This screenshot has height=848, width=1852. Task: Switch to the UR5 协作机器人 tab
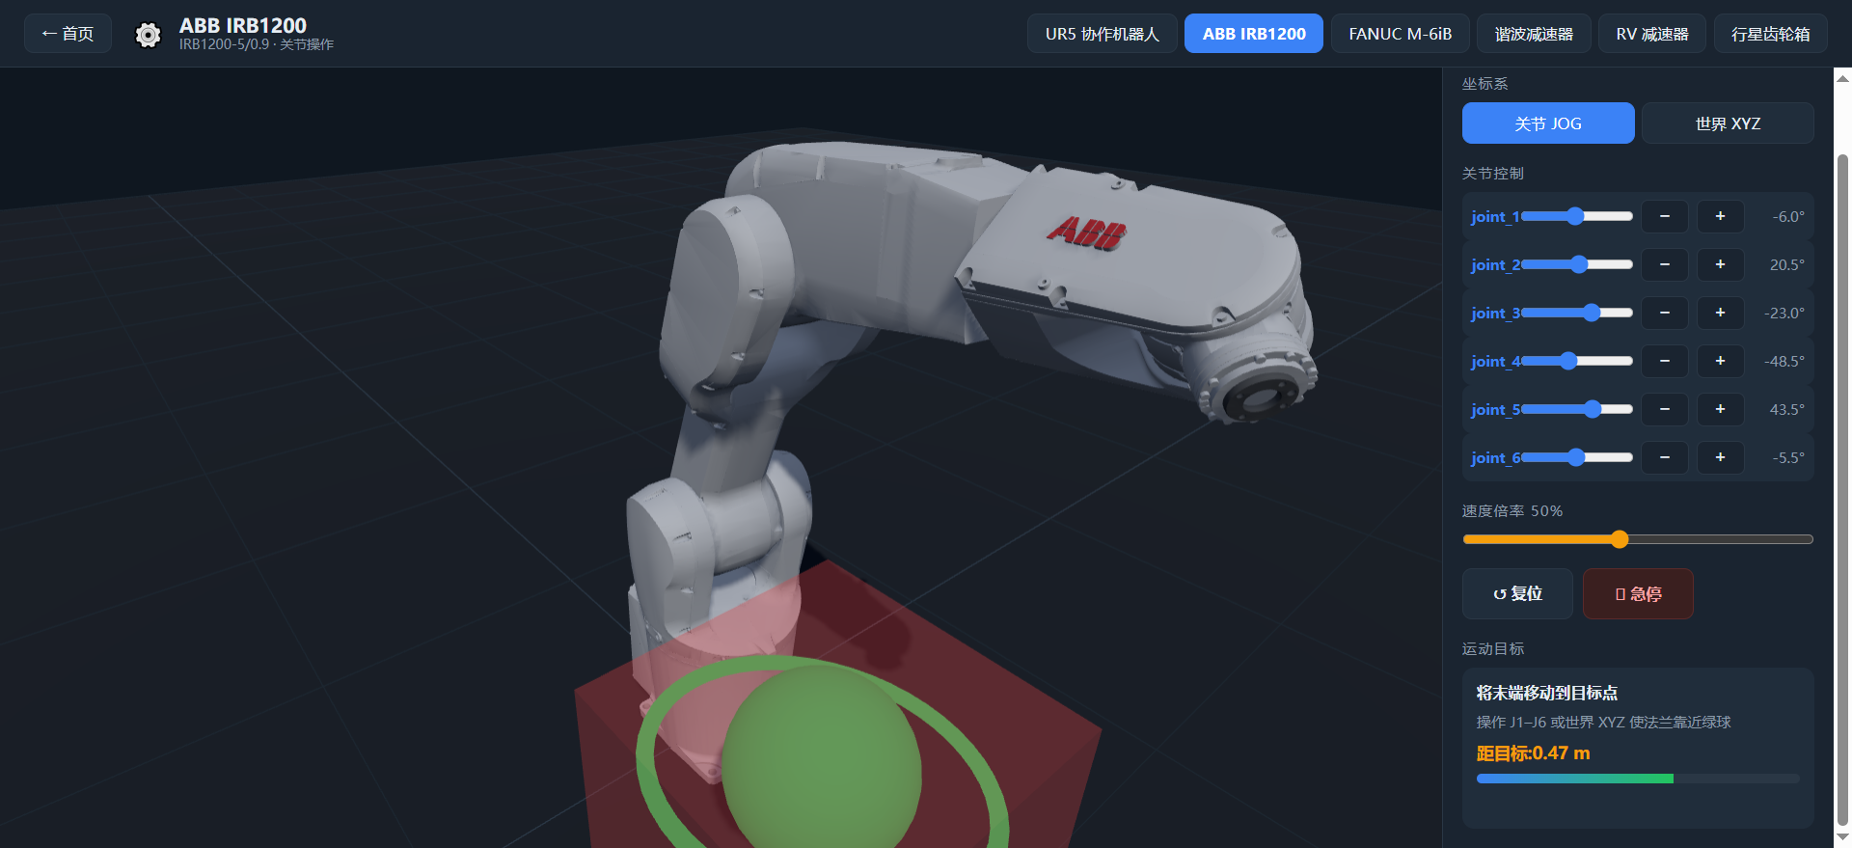[1102, 34]
